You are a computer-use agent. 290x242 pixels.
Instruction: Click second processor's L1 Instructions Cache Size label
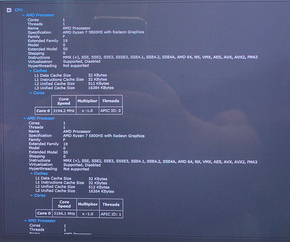[x=60, y=183]
